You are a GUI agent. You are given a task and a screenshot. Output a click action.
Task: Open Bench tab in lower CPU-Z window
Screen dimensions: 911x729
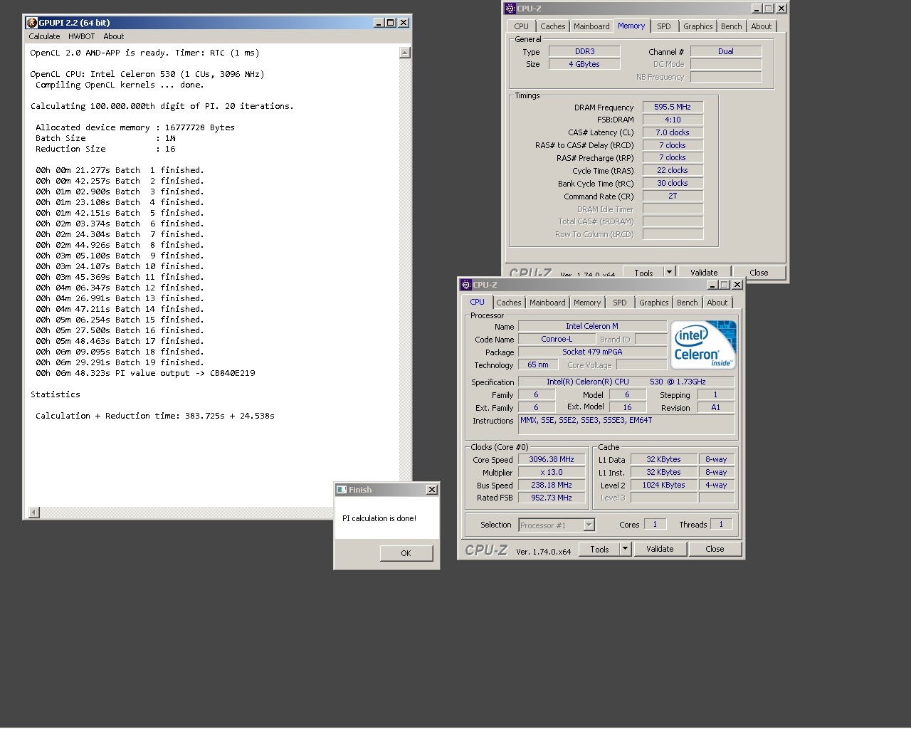click(x=688, y=303)
